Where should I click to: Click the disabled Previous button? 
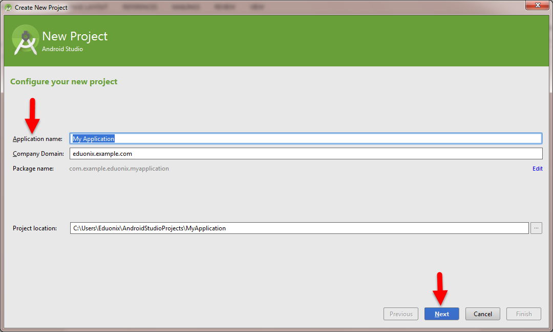coord(400,314)
